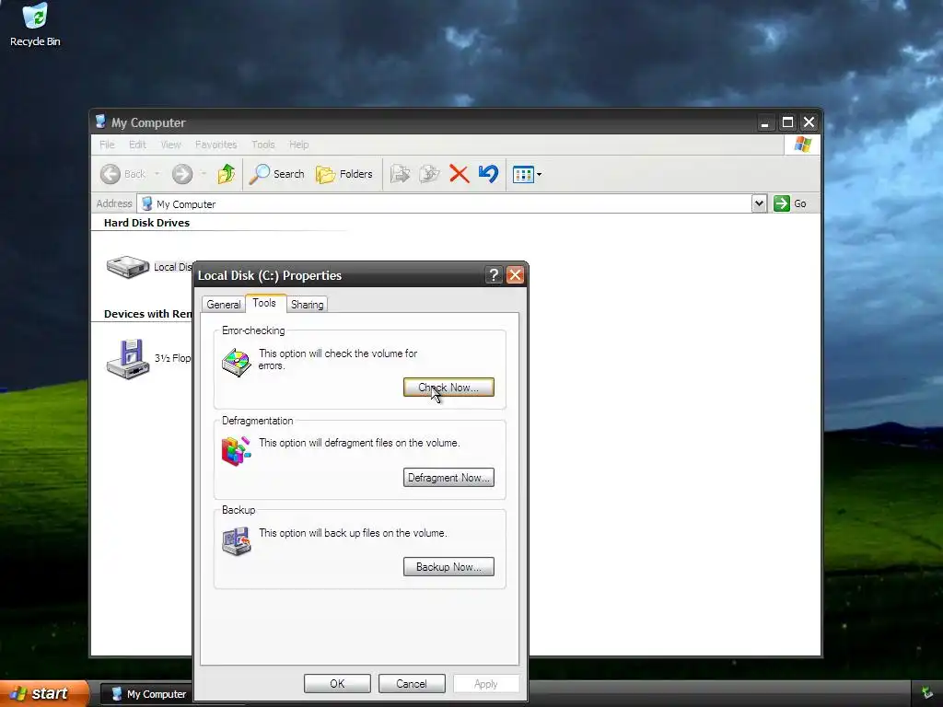This screenshot has width=943, height=707.
Task: Expand the Back history dropdown arrow
Action: (x=157, y=174)
